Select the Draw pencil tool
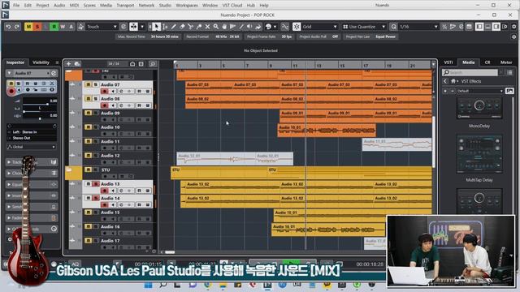Screen dimensions: 520x292 (x=173, y=27)
